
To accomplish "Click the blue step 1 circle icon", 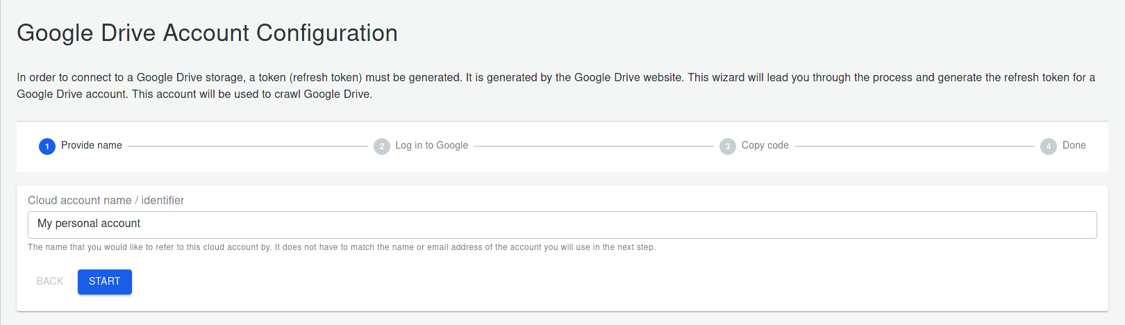I will pyautogui.click(x=47, y=147).
